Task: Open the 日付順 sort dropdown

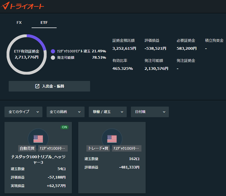Action: 150,112
